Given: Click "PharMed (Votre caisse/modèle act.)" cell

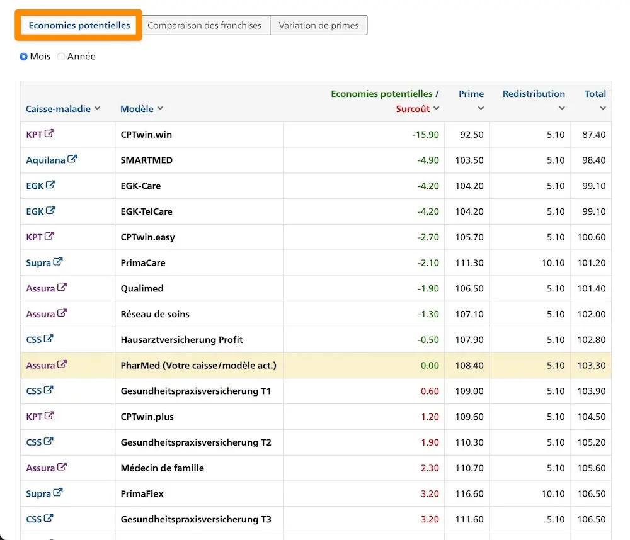Looking at the screenshot, I should coord(198,366).
